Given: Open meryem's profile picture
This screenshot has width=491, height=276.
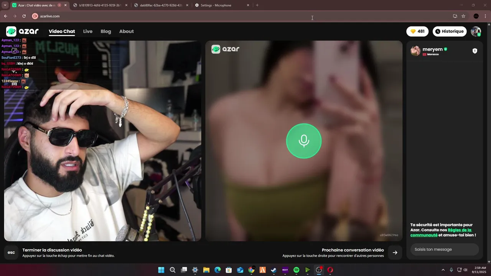Looking at the screenshot, I should (x=415, y=51).
